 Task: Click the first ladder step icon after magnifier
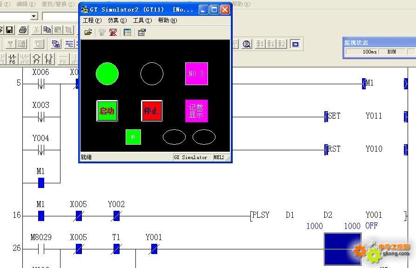tap(260, 44)
